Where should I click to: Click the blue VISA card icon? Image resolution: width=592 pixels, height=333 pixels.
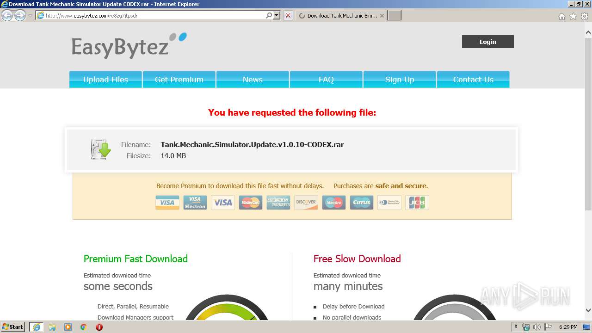coord(167,203)
